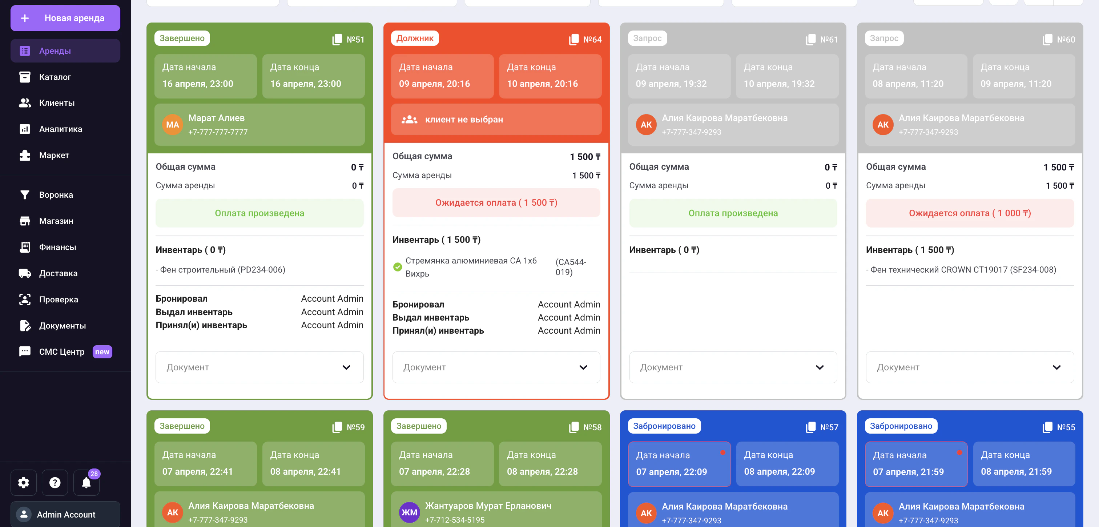
Task: Click the copy icon next to №60
Action: pyautogui.click(x=1047, y=40)
